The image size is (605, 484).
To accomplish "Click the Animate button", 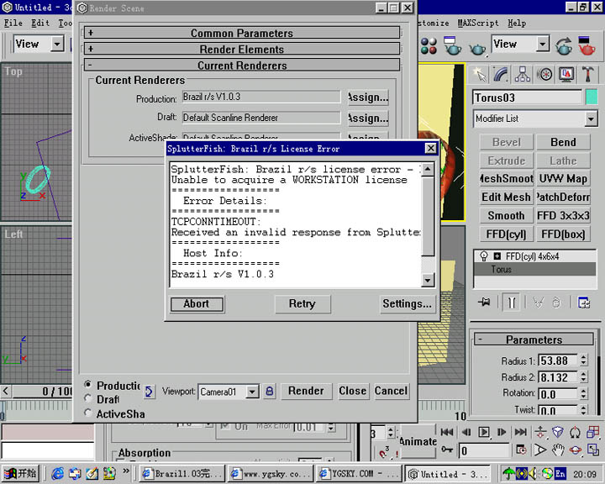I will 418,442.
